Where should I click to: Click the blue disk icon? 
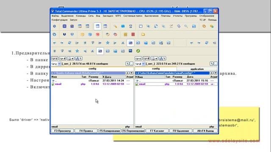coord(90,35)
